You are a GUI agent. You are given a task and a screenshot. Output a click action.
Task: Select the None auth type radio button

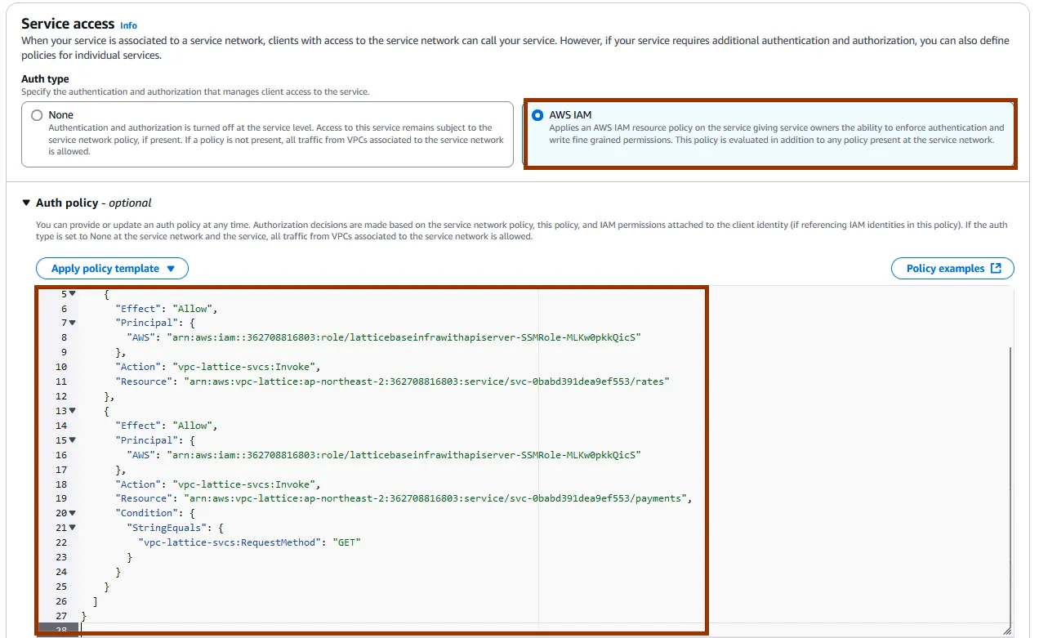(37, 115)
